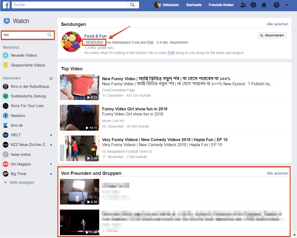Open the friend requests icon
This screenshot has height=238, width=297.
coord(243,5)
